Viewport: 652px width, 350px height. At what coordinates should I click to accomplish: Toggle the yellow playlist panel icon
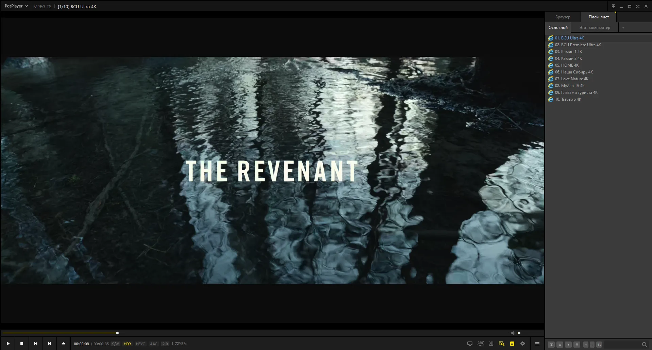pos(512,344)
